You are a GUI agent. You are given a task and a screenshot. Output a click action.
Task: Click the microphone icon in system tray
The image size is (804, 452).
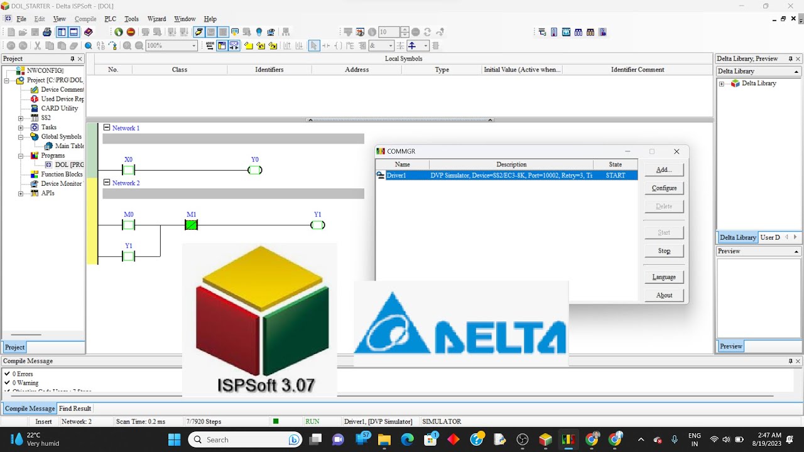pyautogui.click(x=674, y=439)
